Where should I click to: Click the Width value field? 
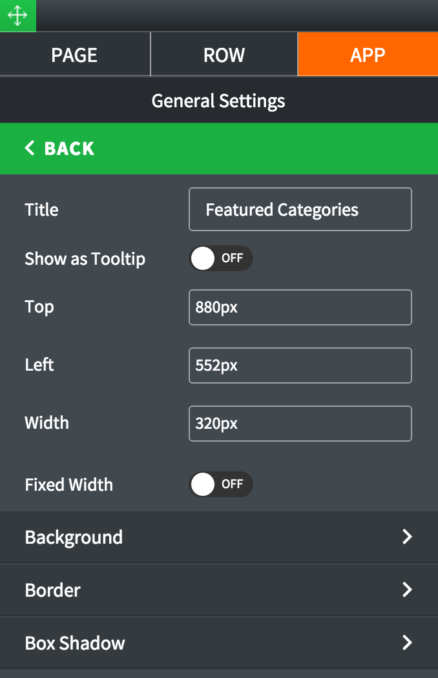(300, 424)
